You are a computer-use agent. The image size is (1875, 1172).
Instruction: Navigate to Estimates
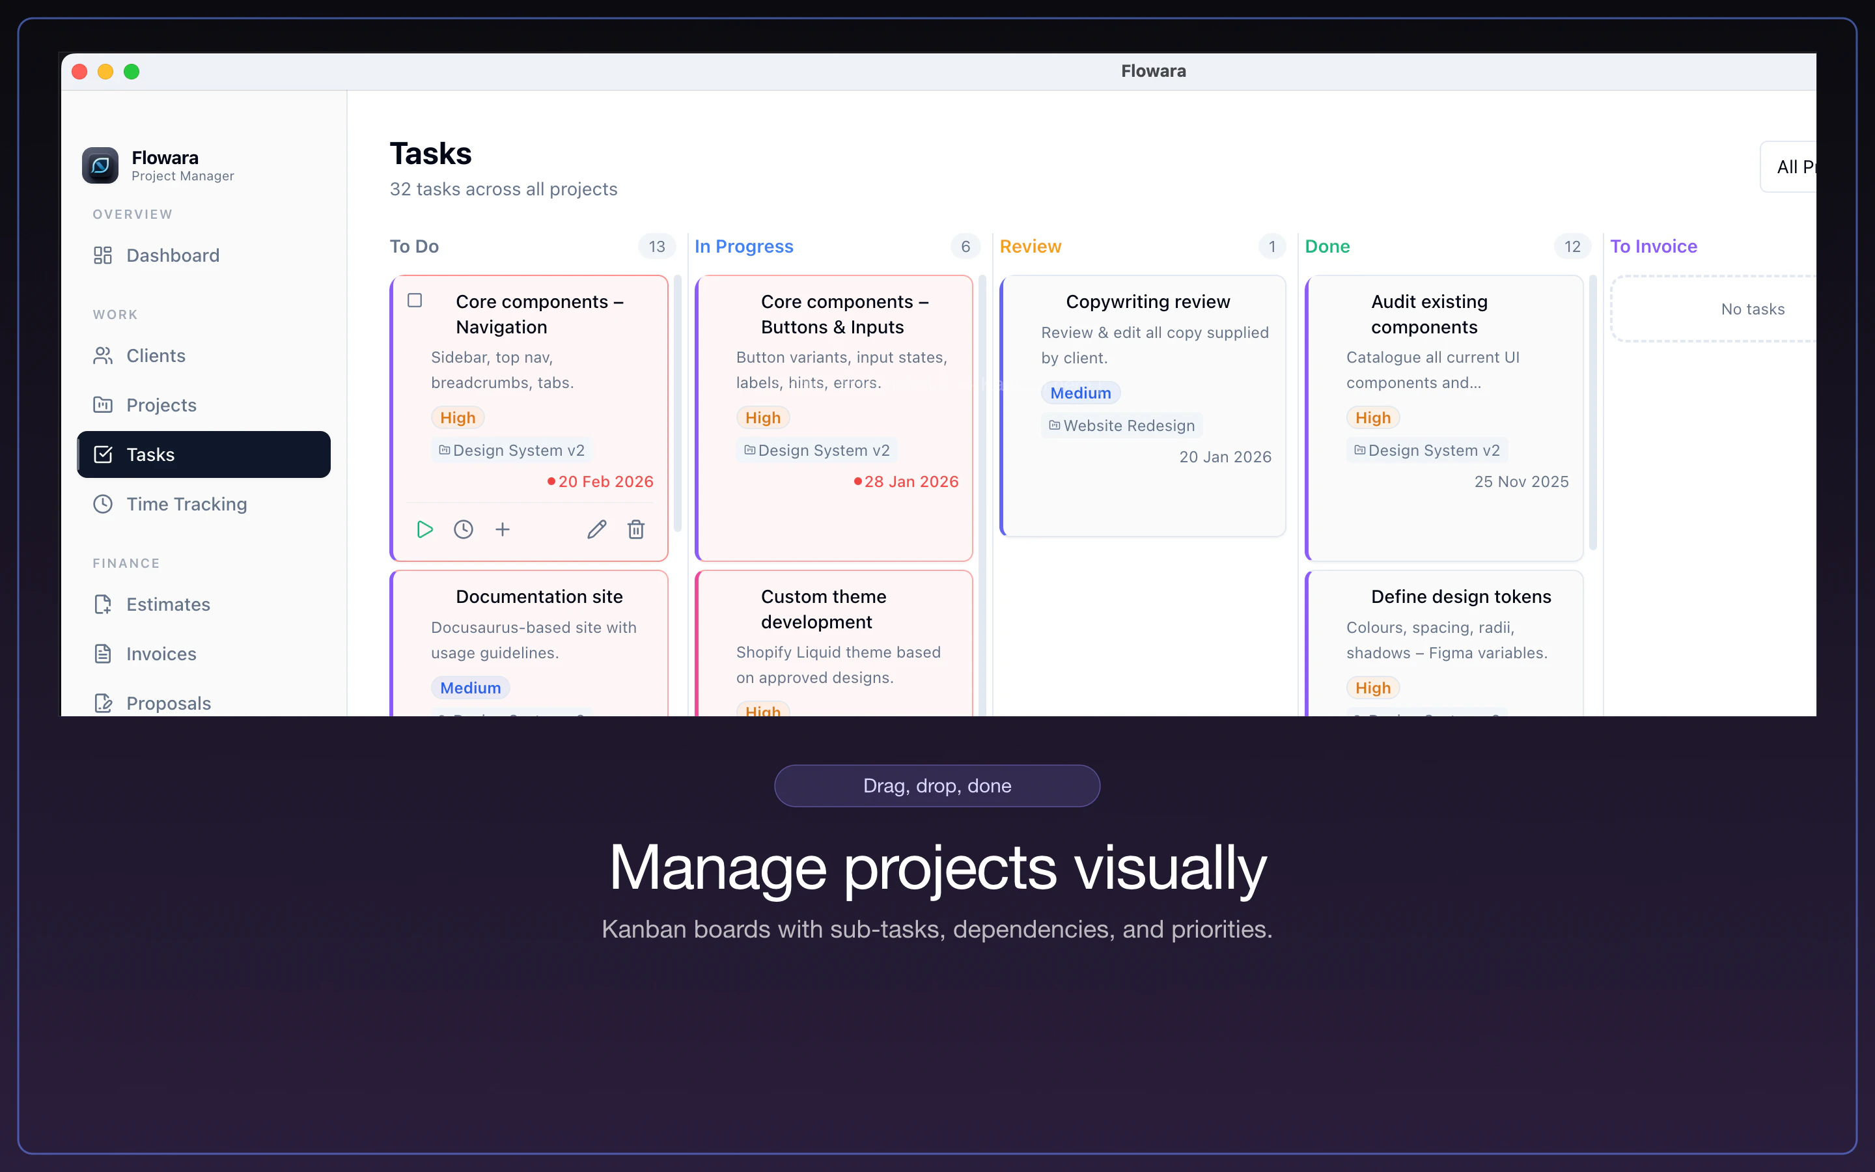tap(204, 605)
